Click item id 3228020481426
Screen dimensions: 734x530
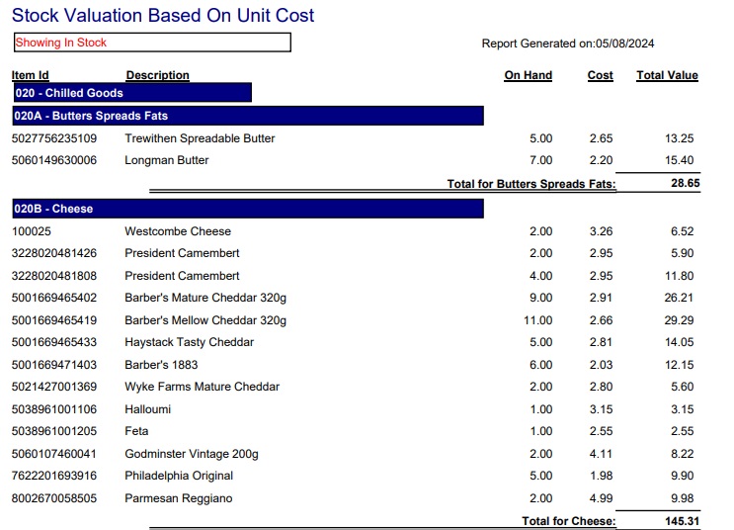click(54, 253)
